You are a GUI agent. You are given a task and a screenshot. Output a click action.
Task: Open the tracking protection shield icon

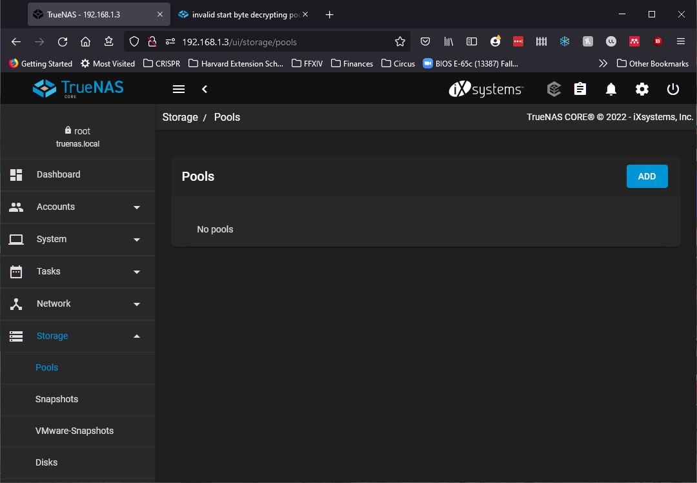[x=134, y=42]
